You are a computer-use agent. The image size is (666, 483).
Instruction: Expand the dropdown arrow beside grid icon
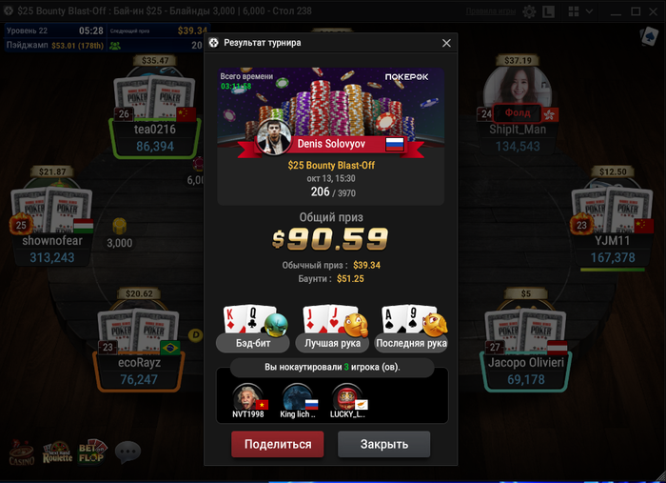(590, 11)
